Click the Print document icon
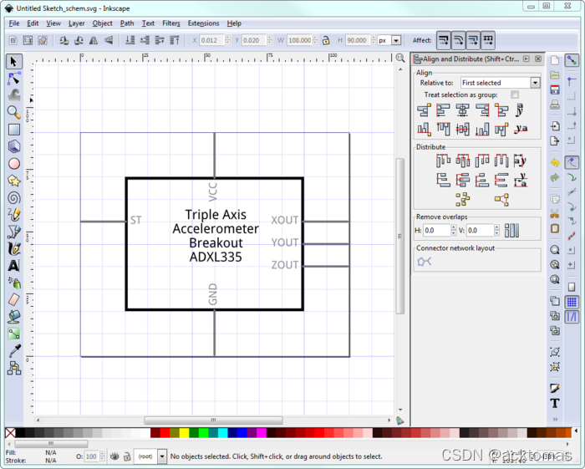The height and width of the screenshot is (469, 585). click(x=555, y=105)
